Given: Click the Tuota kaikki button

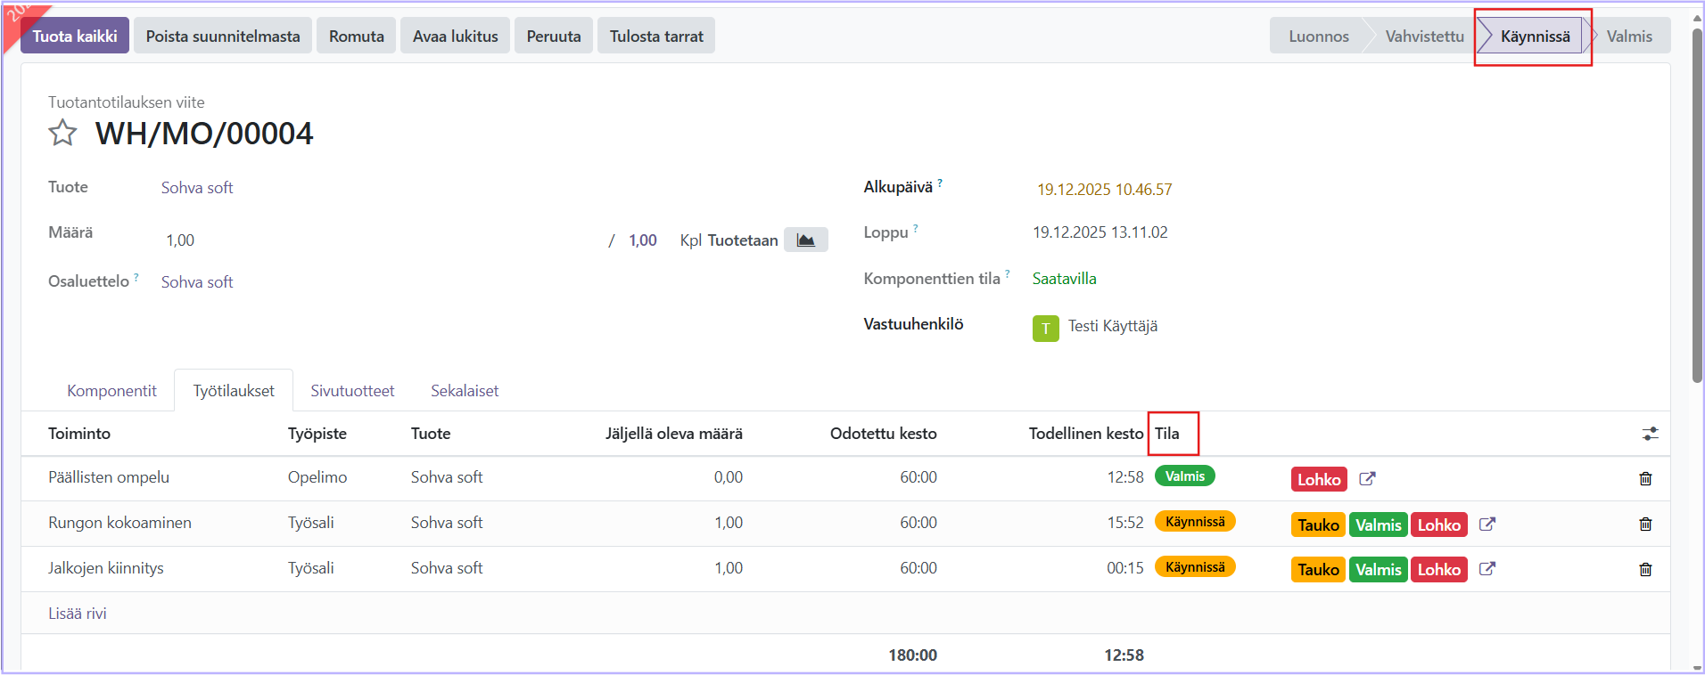Looking at the screenshot, I should tap(75, 37).
